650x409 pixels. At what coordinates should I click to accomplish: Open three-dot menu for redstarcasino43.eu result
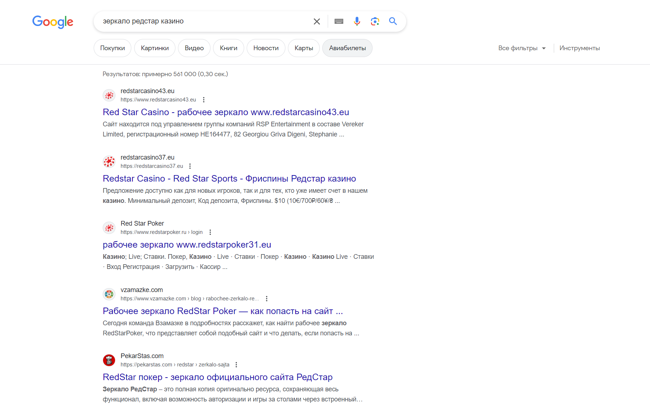[x=204, y=100]
